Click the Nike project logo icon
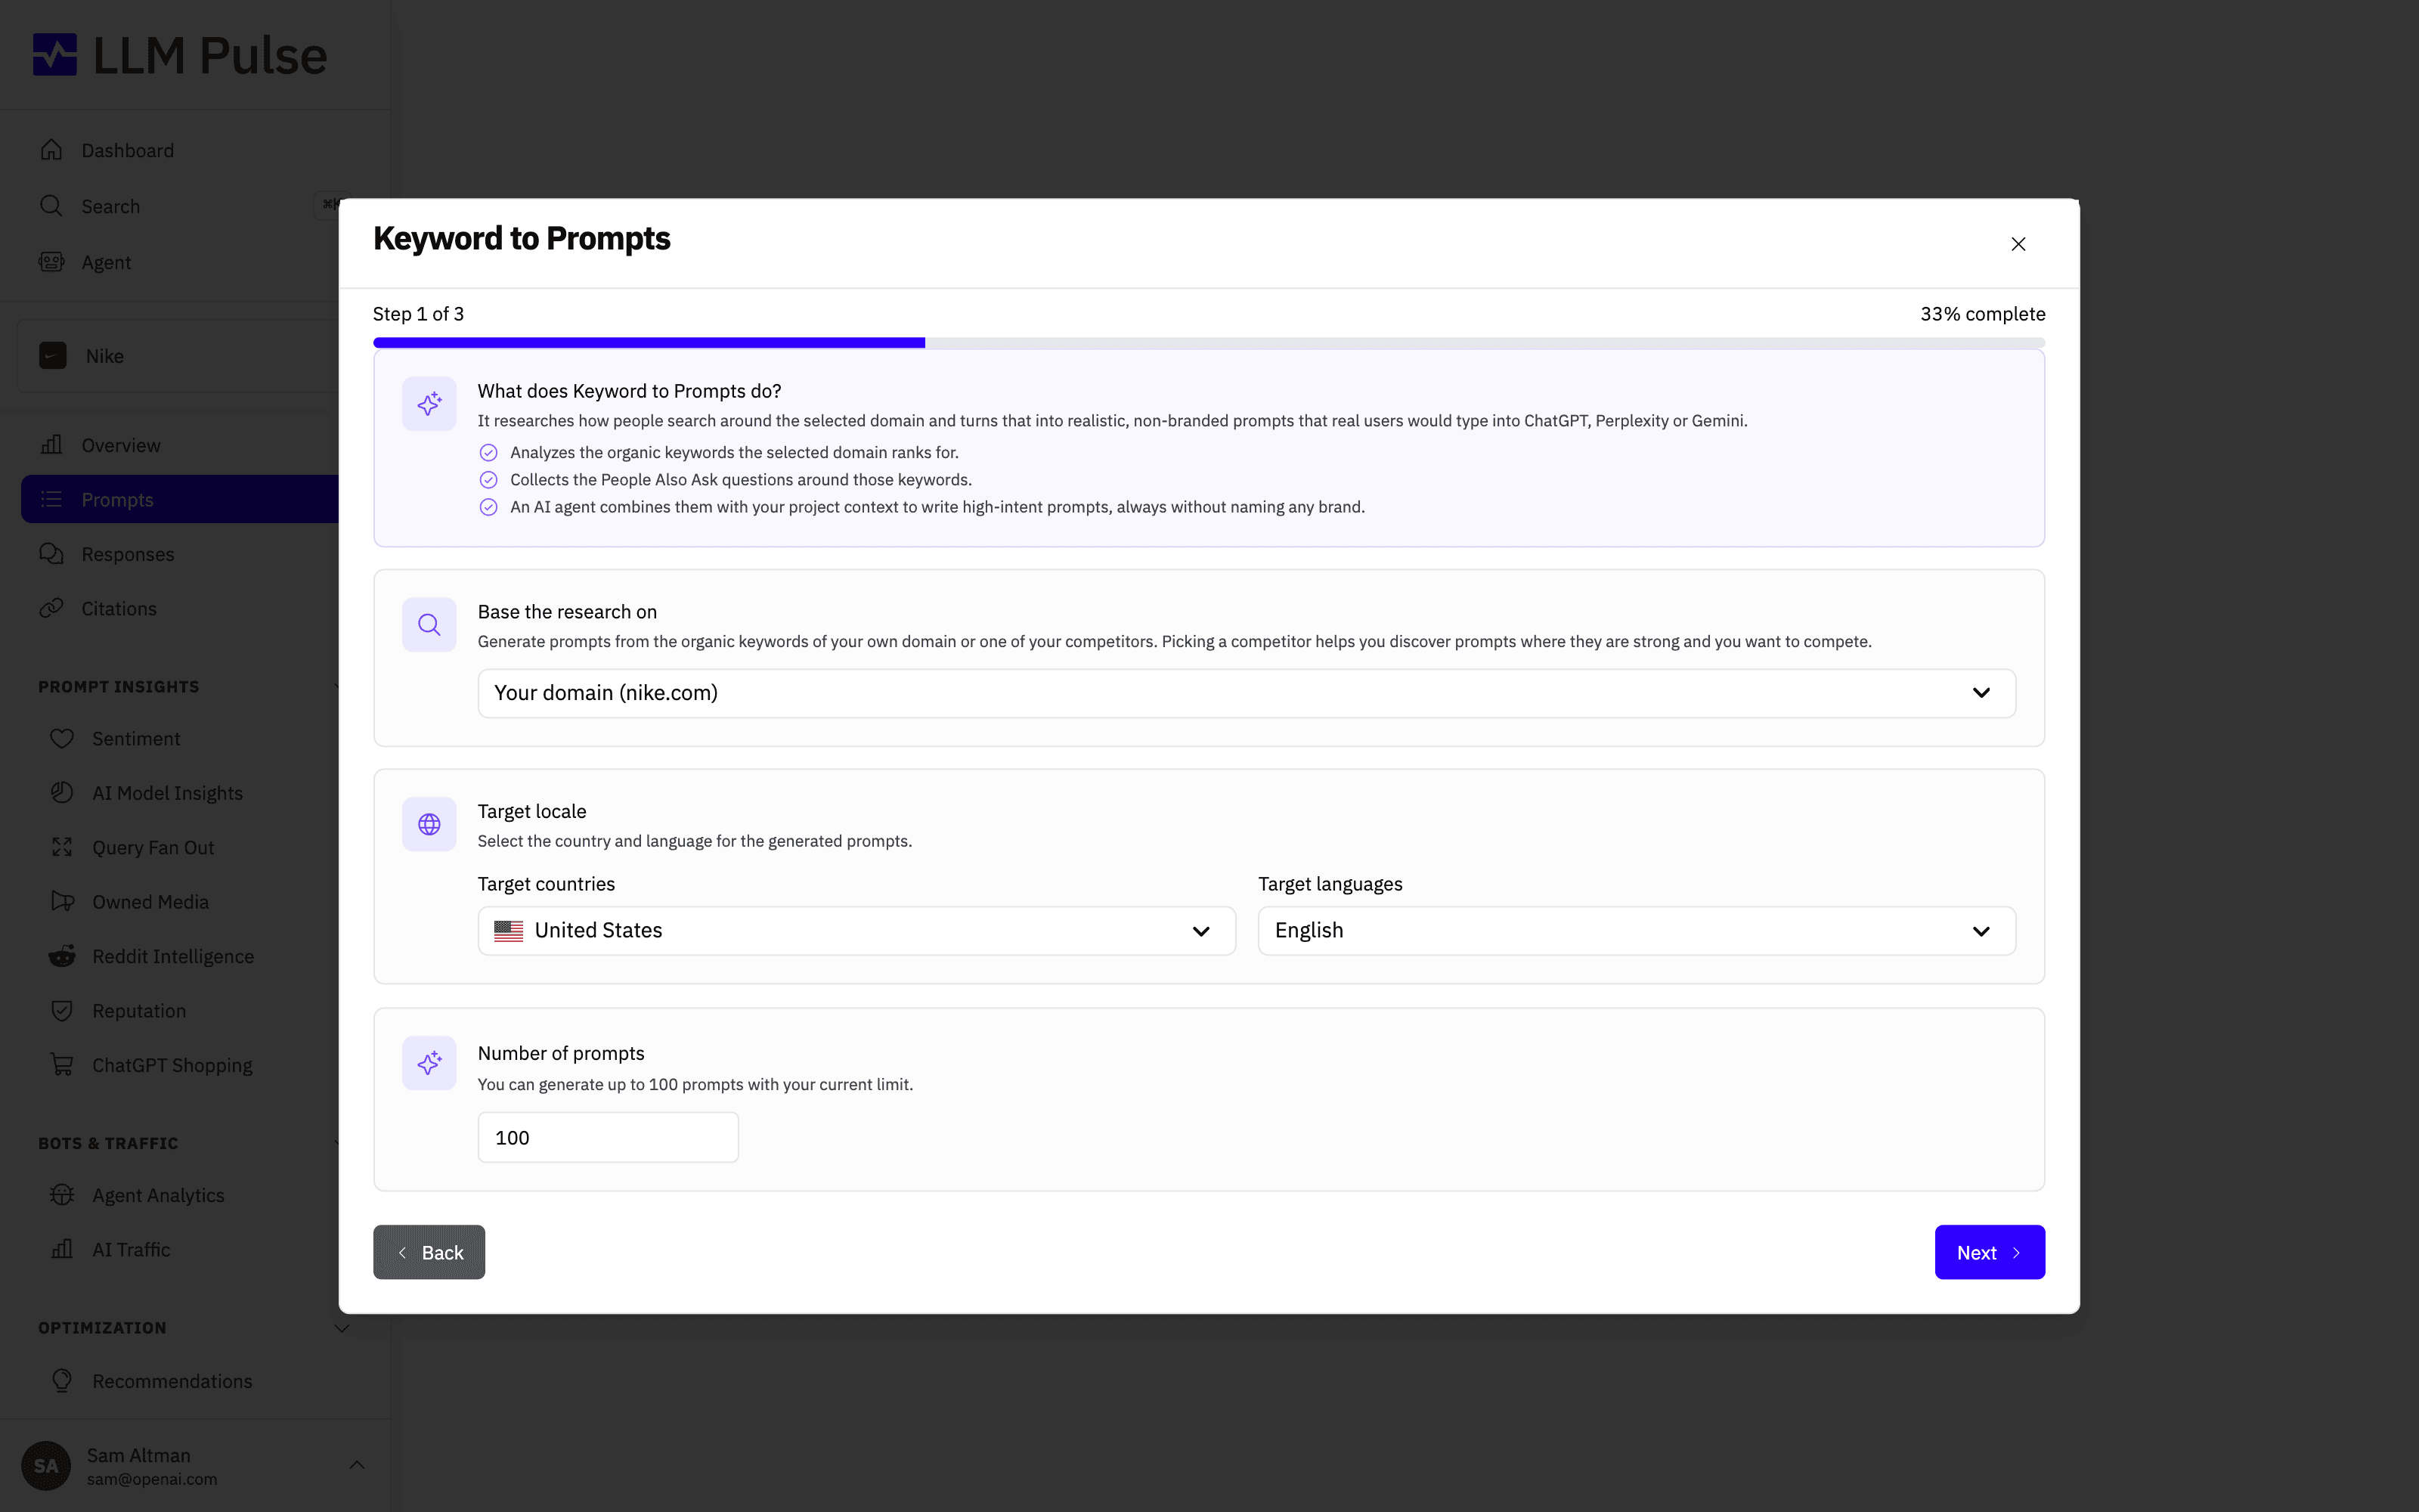This screenshot has height=1512, width=2419. click(x=53, y=356)
